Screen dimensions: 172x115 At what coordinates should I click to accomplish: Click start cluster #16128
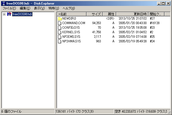click(155, 23)
